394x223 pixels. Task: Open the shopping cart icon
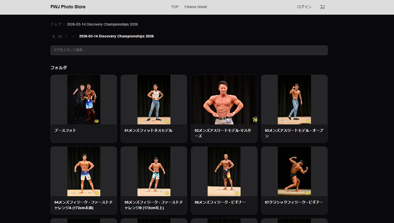pyautogui.click(x=322, y=7)
